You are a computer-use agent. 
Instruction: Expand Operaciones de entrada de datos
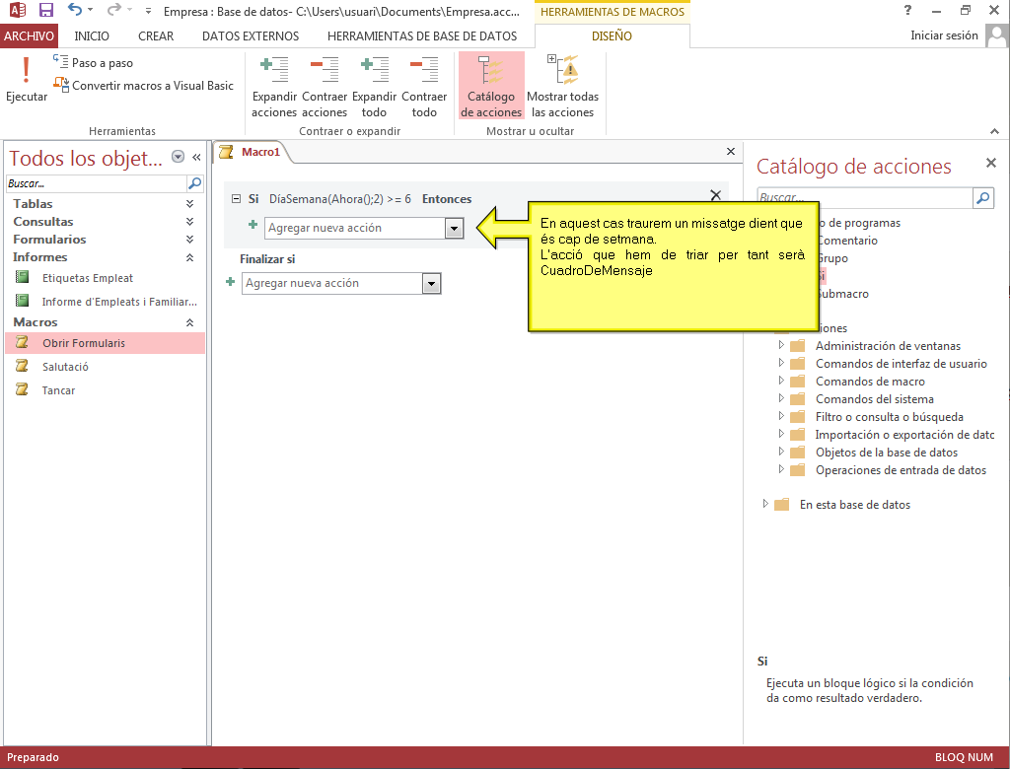[781, 469]
